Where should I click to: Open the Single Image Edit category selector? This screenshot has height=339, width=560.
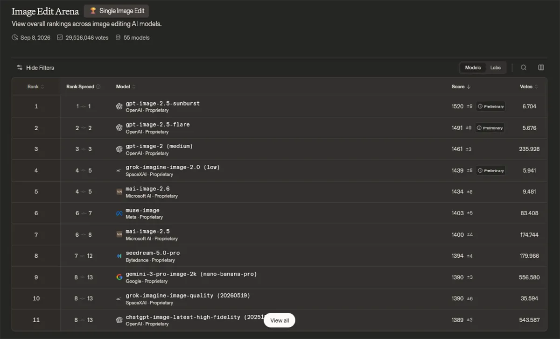pyautogui.click(x=117, y=11)
